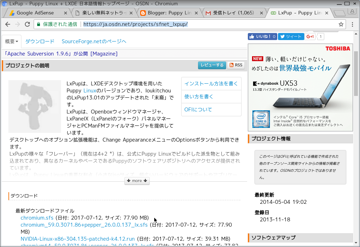Close the LxPup – Puppy Linux tab
The width and height of the screenshot is (360, 247).
click(327, 13)
